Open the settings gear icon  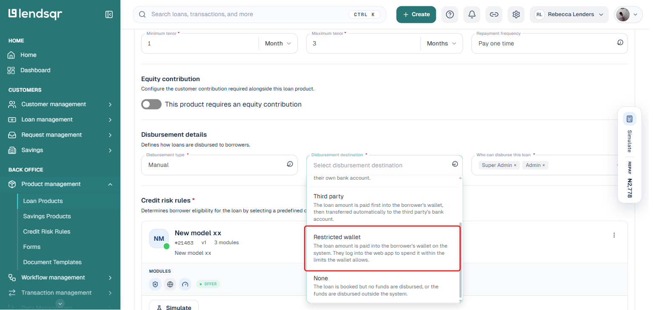(x=516, y=14)
